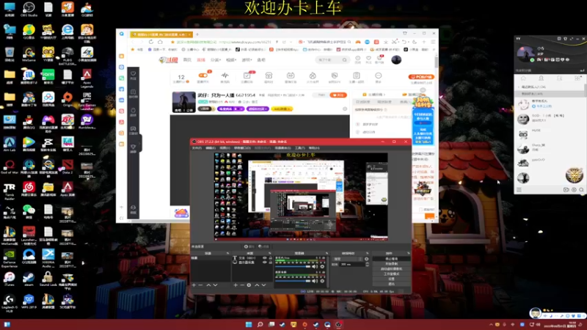Expand the 分类 dropdown in Douyu navigation
This screenshot has width=587, height=330.
pyautogui.click(x=216, y=60)
